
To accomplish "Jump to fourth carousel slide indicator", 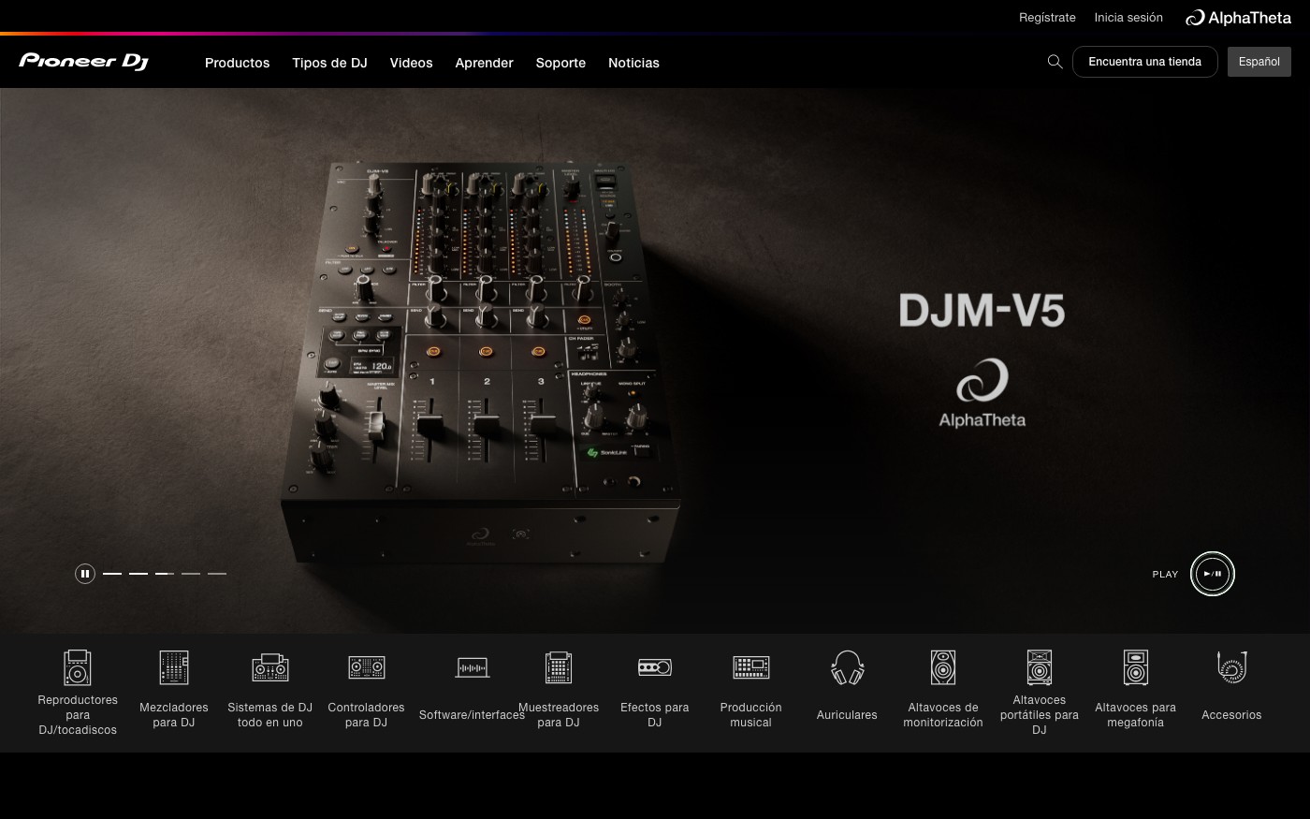I will [x=191, y=574].
